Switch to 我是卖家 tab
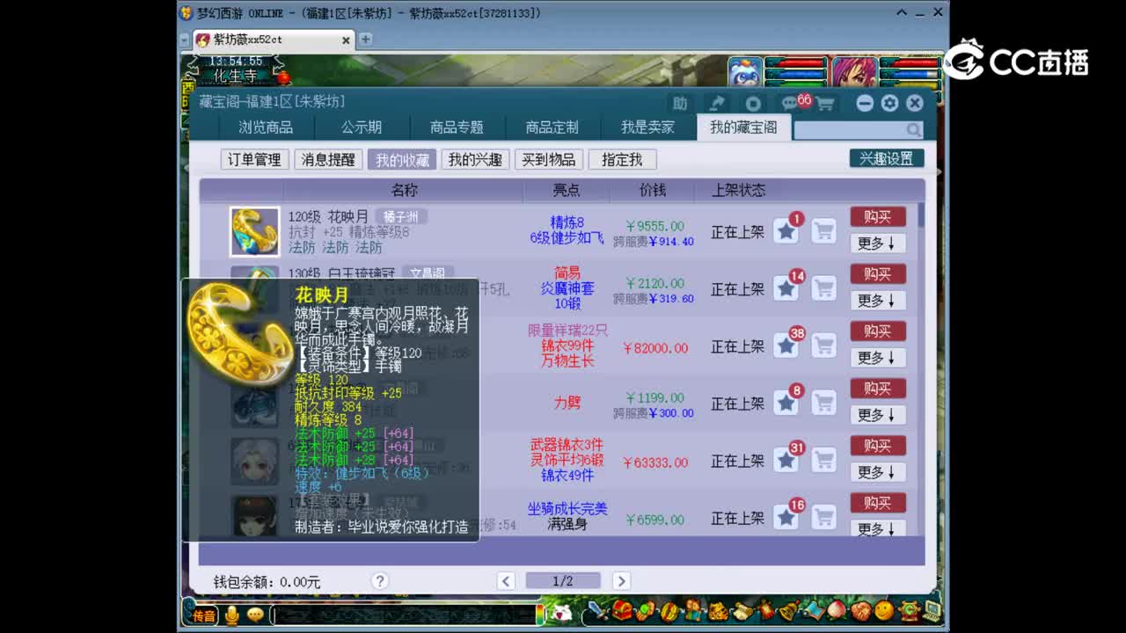1126x633 pixels. pyautogui.click(x=647, y=127)
